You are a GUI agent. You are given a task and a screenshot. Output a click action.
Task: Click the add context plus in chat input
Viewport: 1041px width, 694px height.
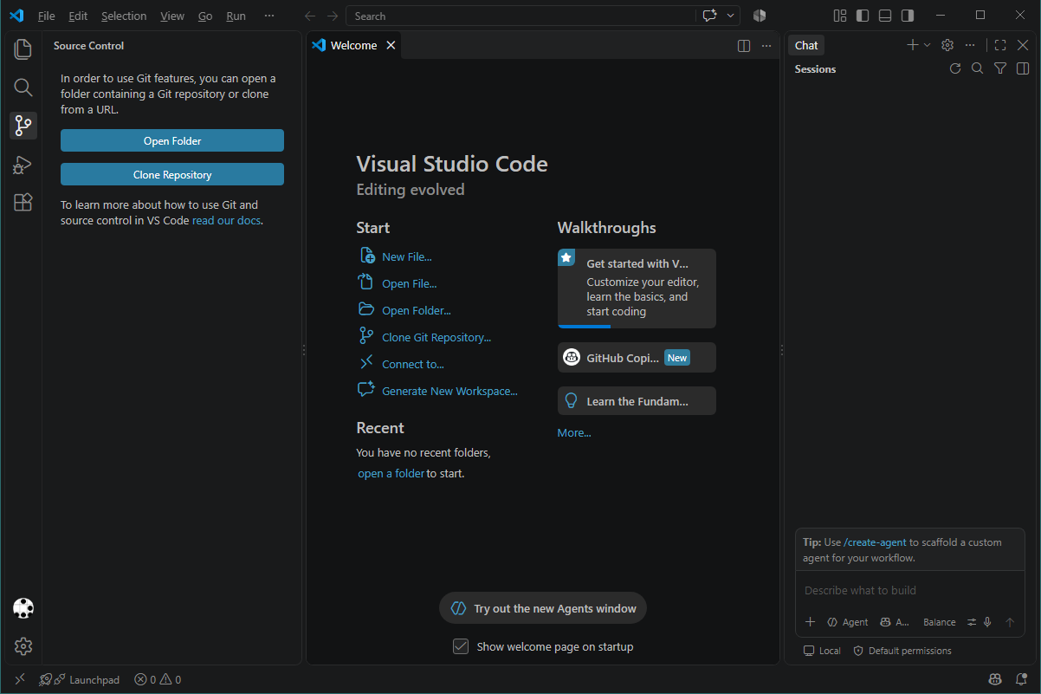[811, 622]
